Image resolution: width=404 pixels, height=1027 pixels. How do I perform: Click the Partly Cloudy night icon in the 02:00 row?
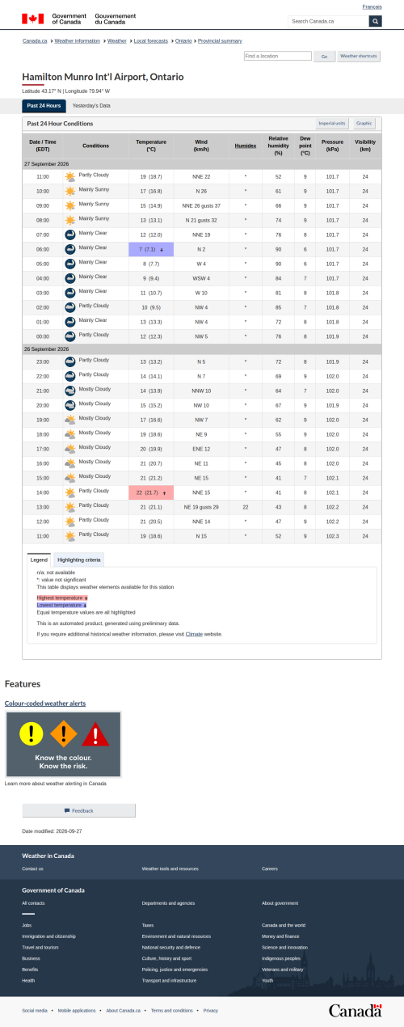70,307
